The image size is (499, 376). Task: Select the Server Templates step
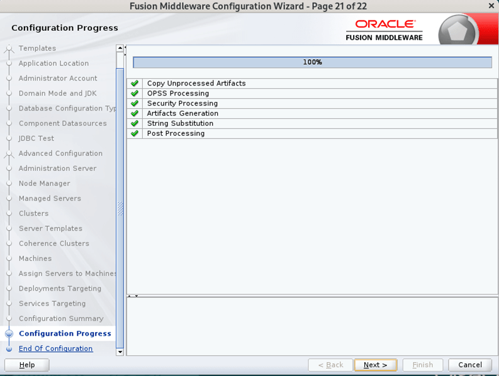point(50,228)
